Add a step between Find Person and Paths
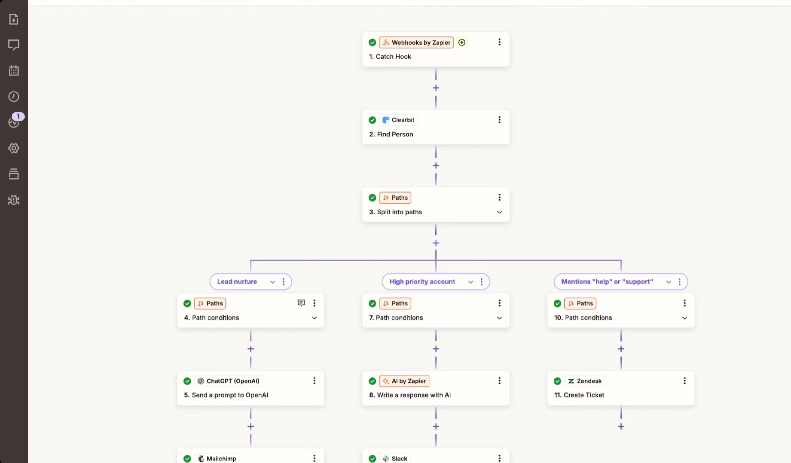The height and width of the screenshot is (463, 791). tap(436, 166)
